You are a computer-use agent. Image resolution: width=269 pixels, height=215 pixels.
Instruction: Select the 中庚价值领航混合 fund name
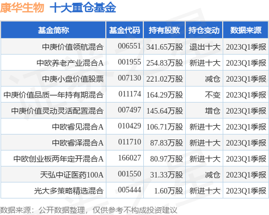point(73,47)
